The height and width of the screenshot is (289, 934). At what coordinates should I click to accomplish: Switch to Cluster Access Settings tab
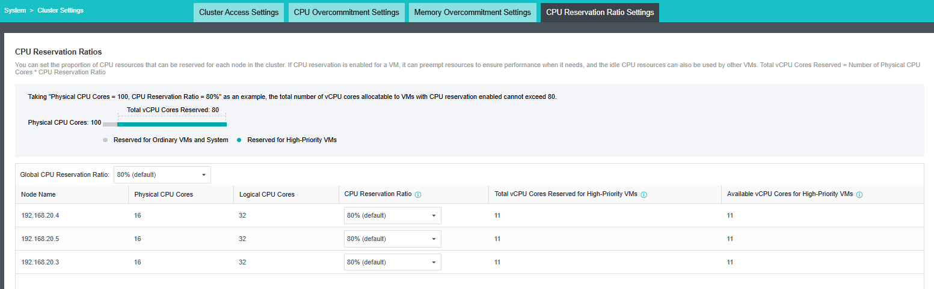click(x=239, y=13)
